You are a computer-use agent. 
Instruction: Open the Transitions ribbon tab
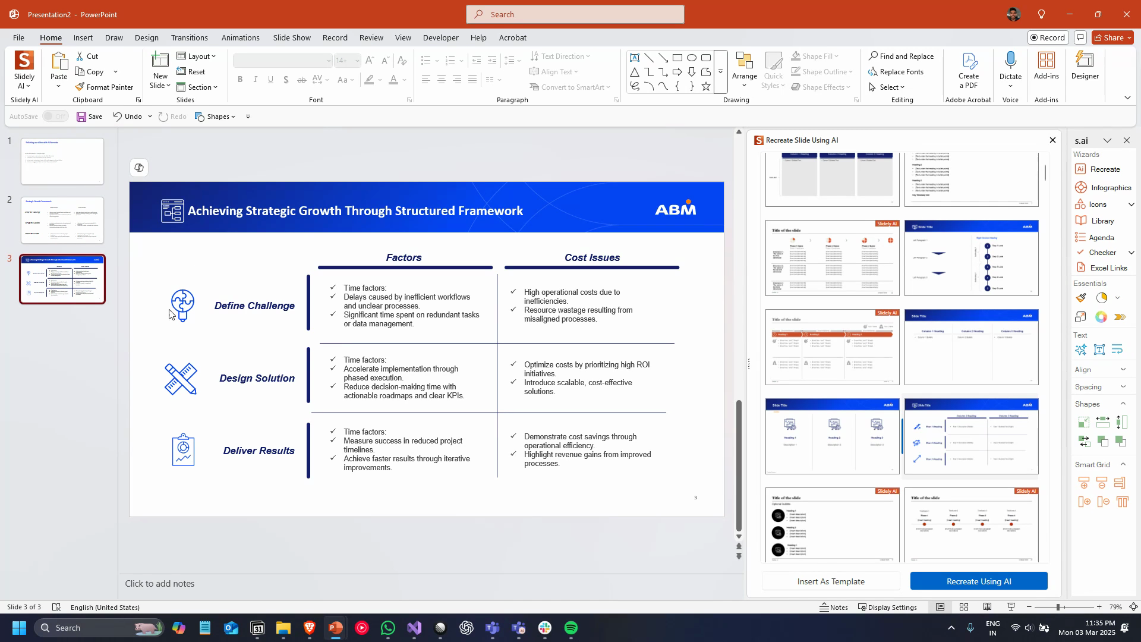pyautogui.click(x=189, y=37)
